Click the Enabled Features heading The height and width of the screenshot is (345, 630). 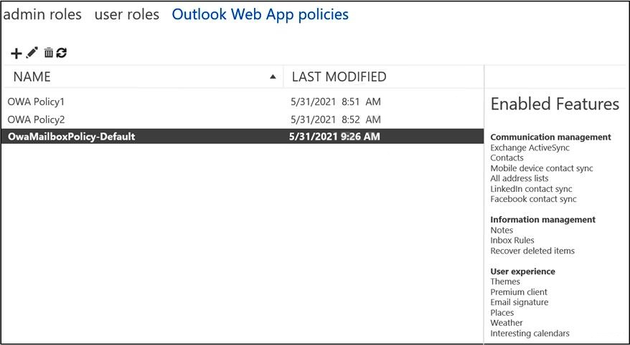tap(555, 105)
